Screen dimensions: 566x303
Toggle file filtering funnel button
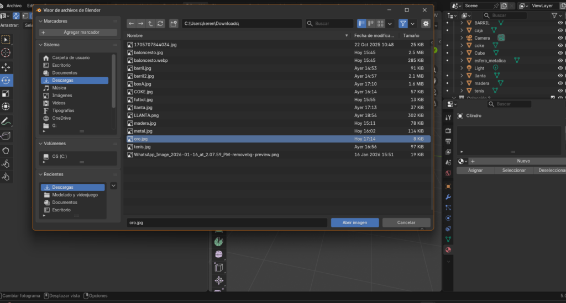(403, 24)
